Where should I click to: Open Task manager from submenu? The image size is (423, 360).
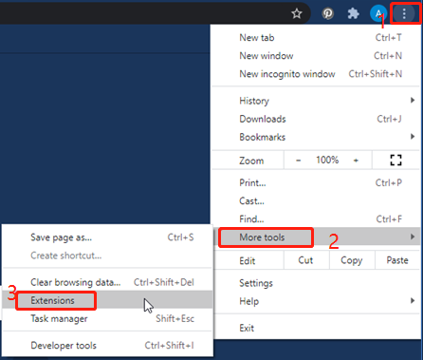tap(107, 318)
